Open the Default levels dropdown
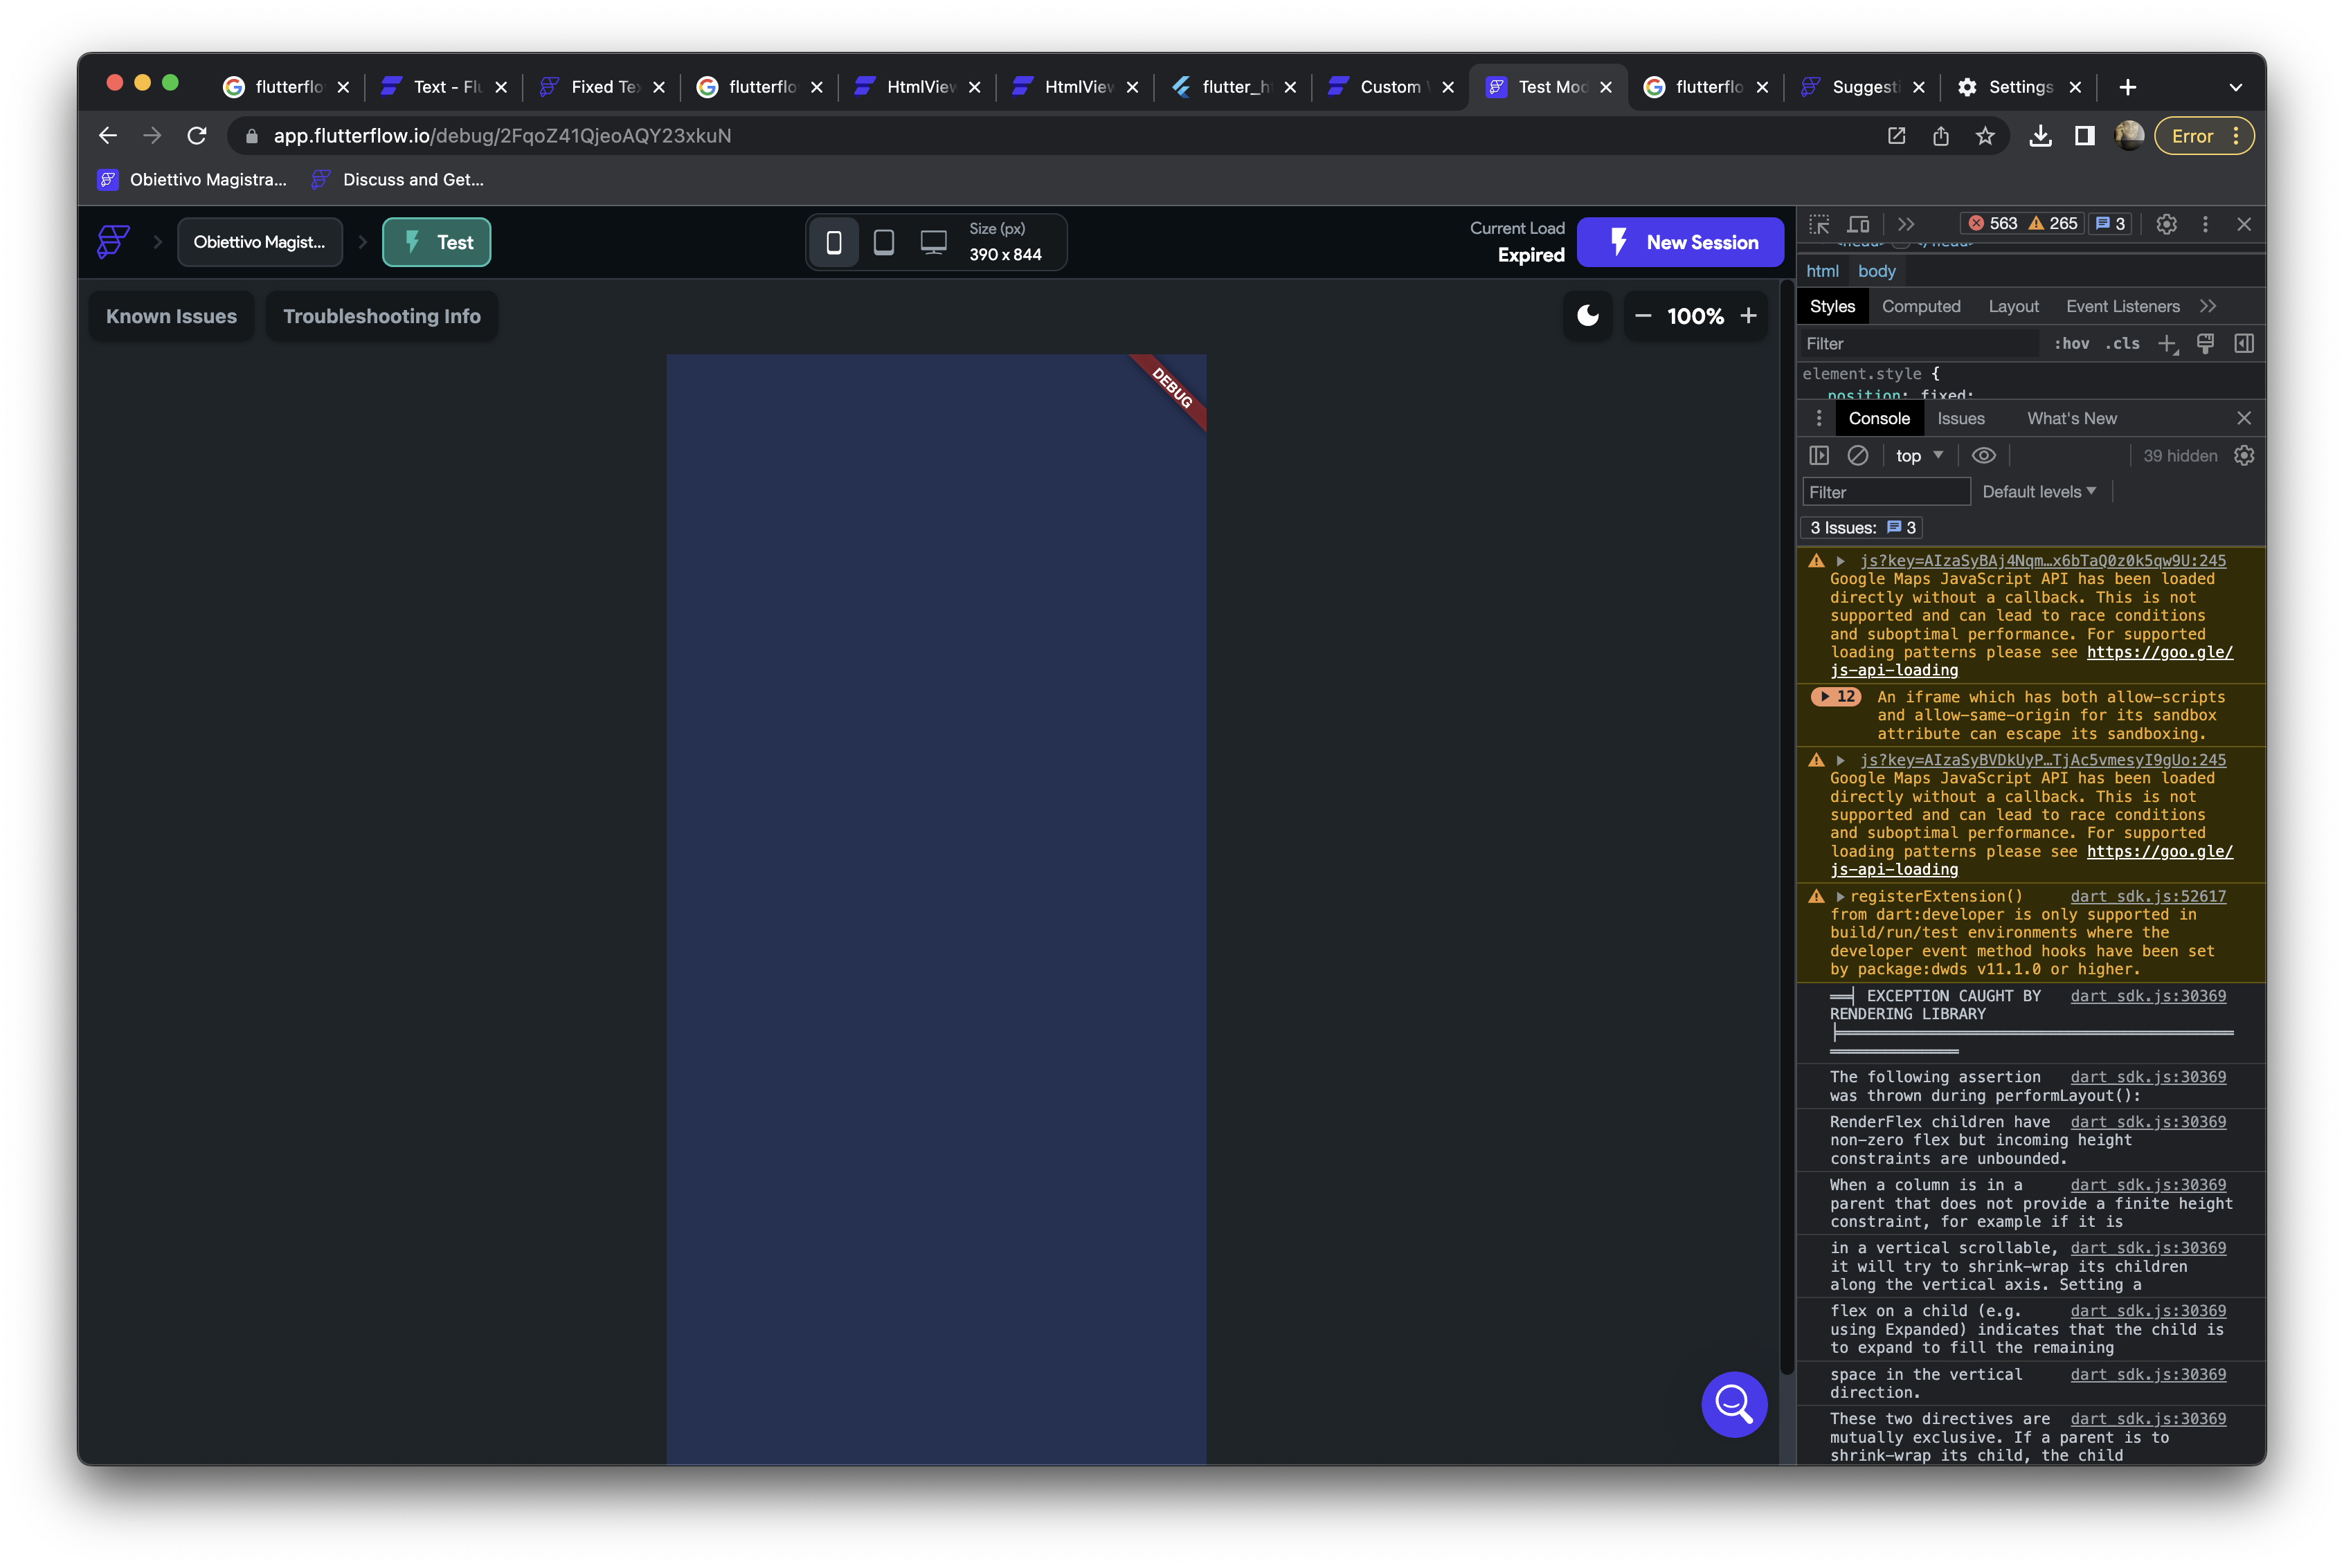Viewport: 2344px width, 1568px height. (x=2039, y=491)
